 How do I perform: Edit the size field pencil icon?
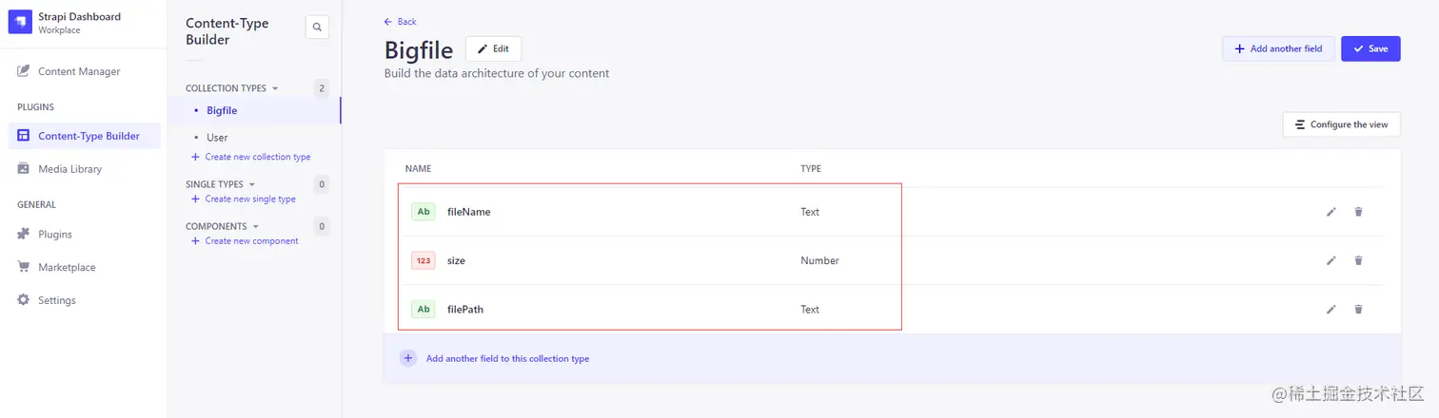(1331, 260)
